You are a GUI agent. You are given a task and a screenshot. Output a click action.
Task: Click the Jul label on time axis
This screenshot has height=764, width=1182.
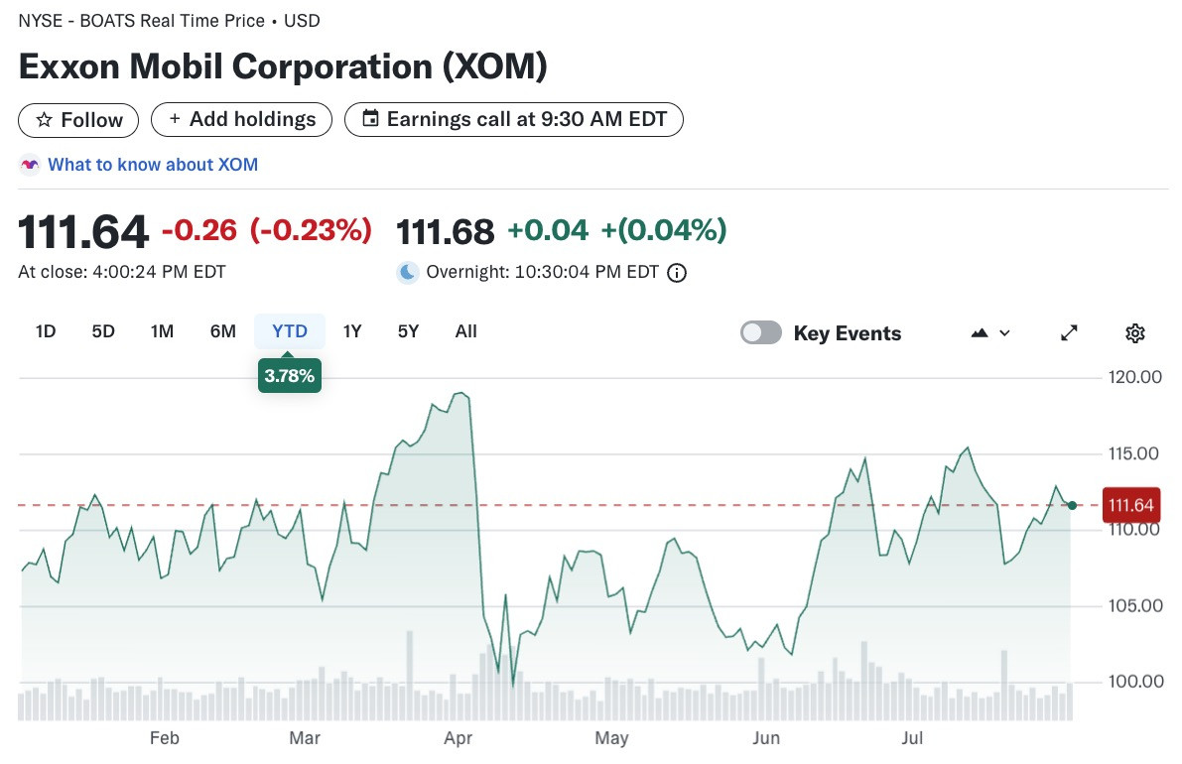tap(912, 738)
